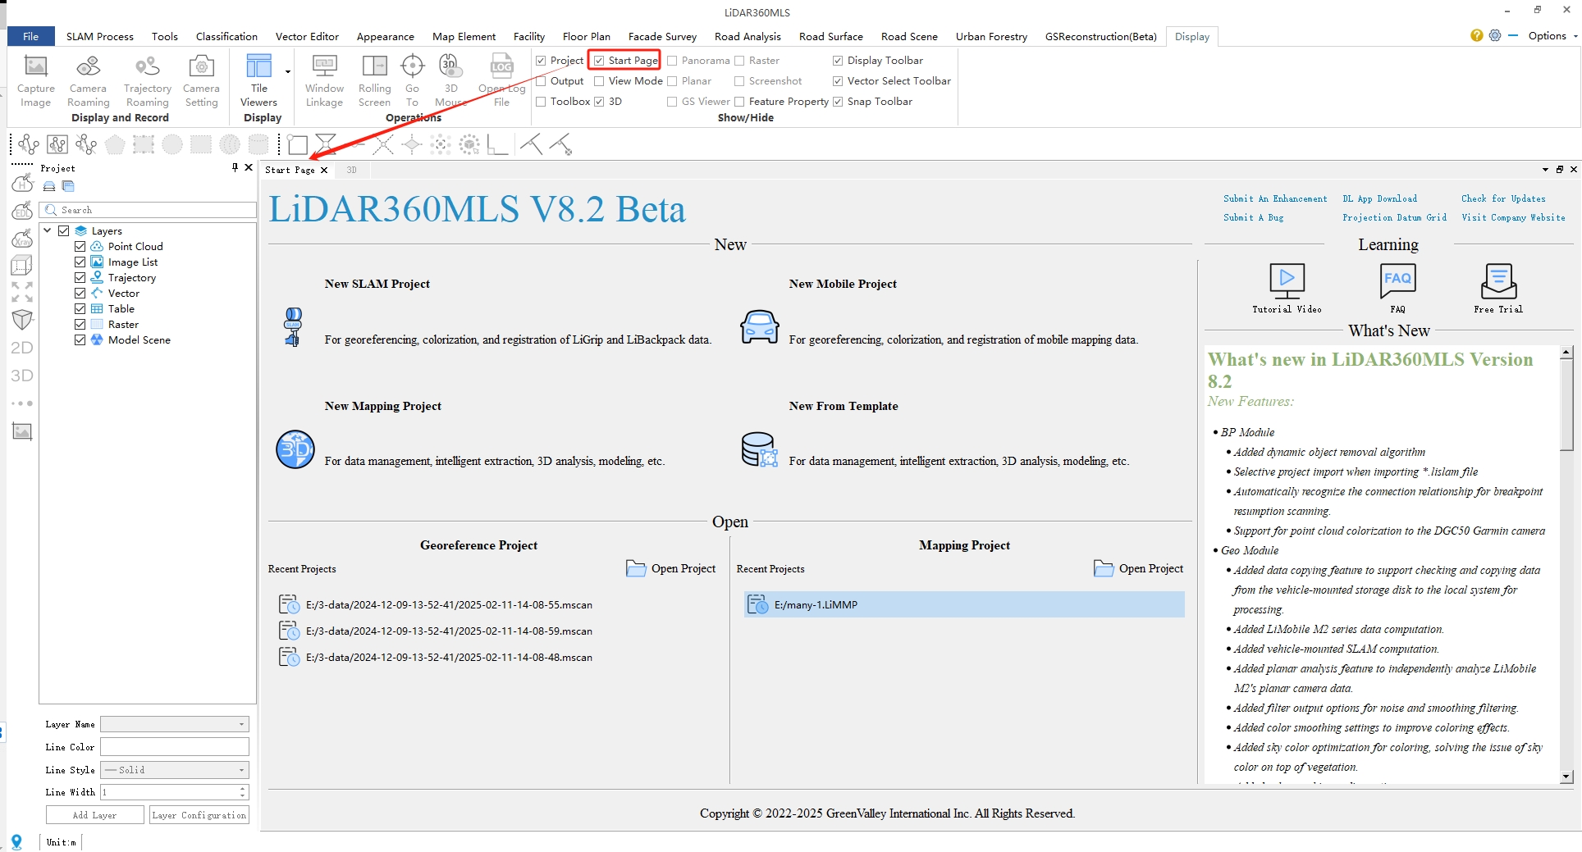The width and height of the screenshot is (1582, 852).
Task: Open Camera Setting
Action: coord(201,66)
